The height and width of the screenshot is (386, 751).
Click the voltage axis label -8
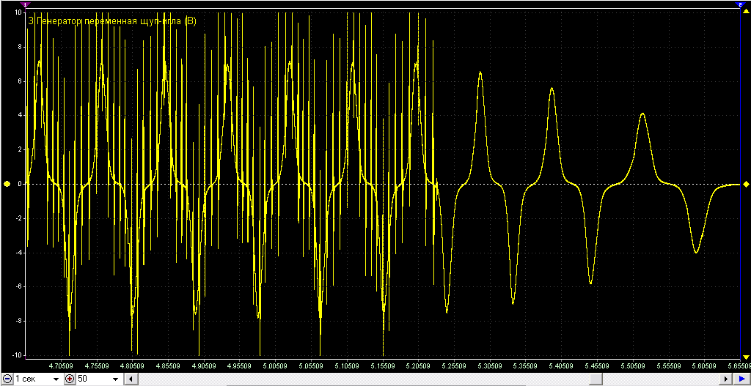click(x=18, y=322)
